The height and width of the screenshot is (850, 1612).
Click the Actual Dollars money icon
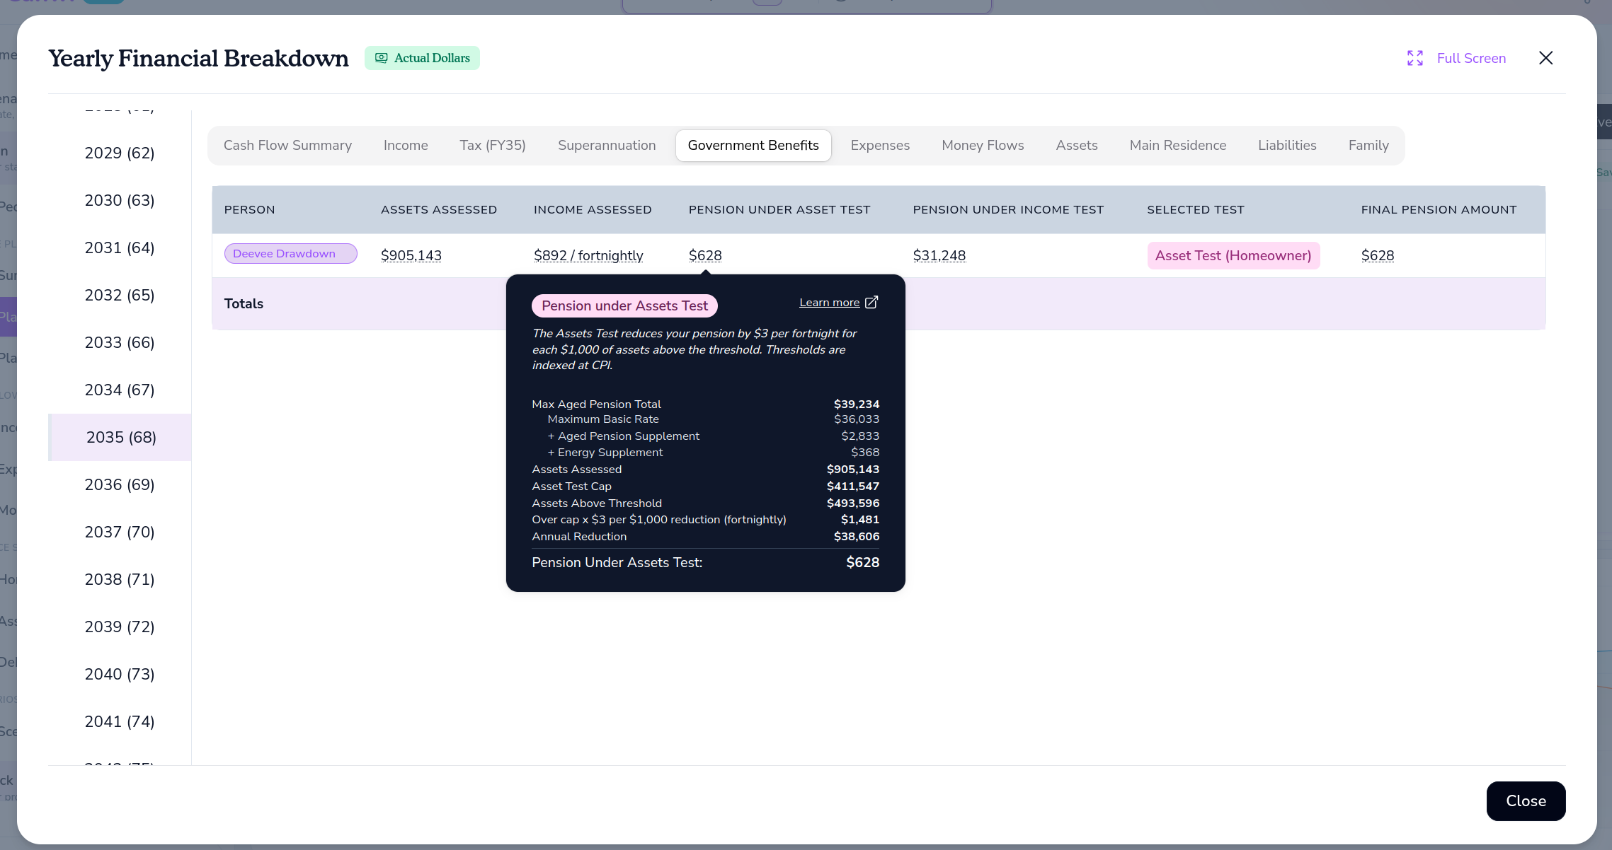point(381,58)
